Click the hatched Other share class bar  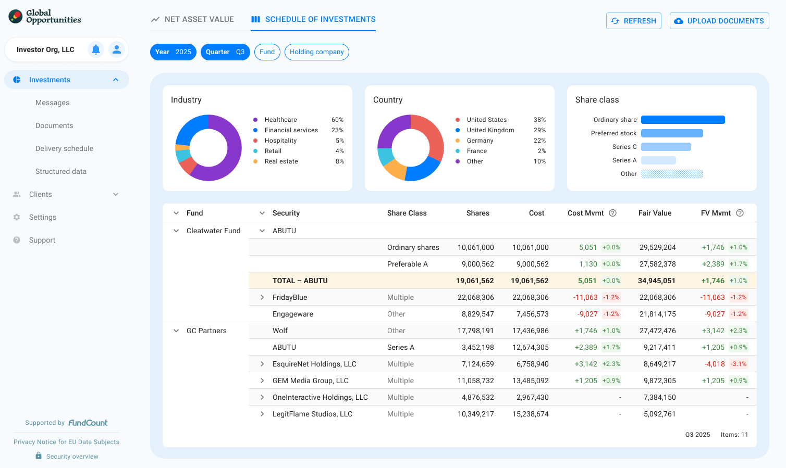tap(672, 174)
